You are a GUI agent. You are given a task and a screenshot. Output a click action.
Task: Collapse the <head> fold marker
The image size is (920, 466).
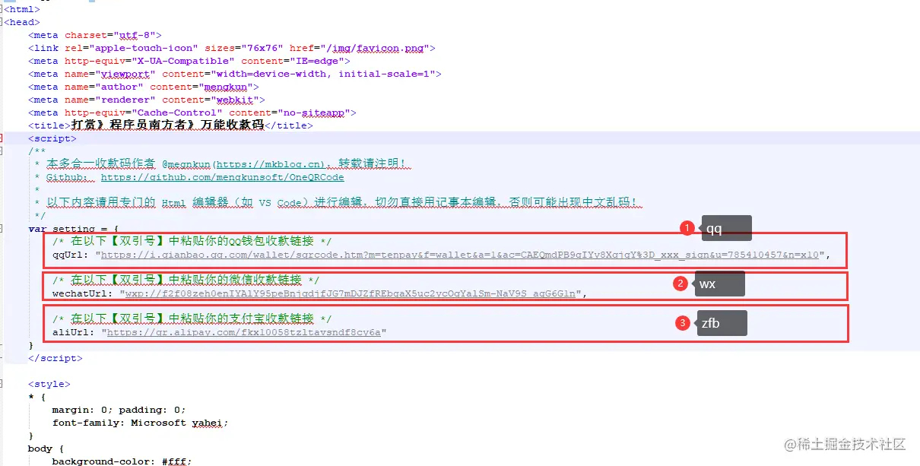click(x=2, y=22)
